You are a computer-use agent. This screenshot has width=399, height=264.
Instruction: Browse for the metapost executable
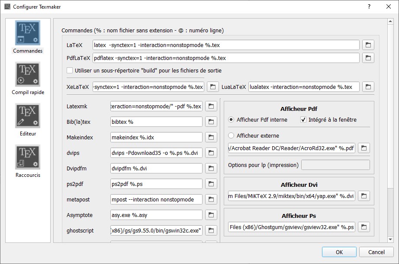(211, 199)
